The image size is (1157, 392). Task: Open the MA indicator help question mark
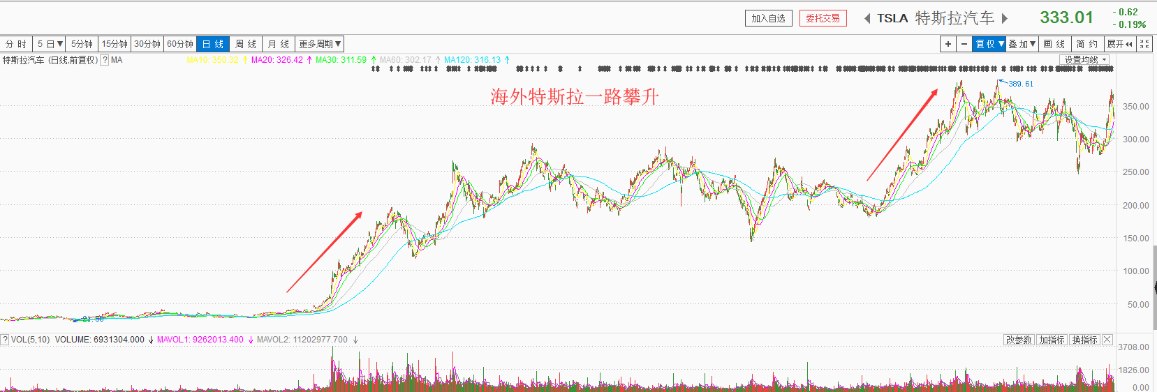pyautogui.click(x=105, y=60)
